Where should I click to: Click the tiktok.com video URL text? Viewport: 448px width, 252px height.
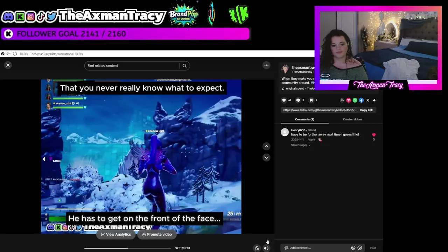(320, 110)
